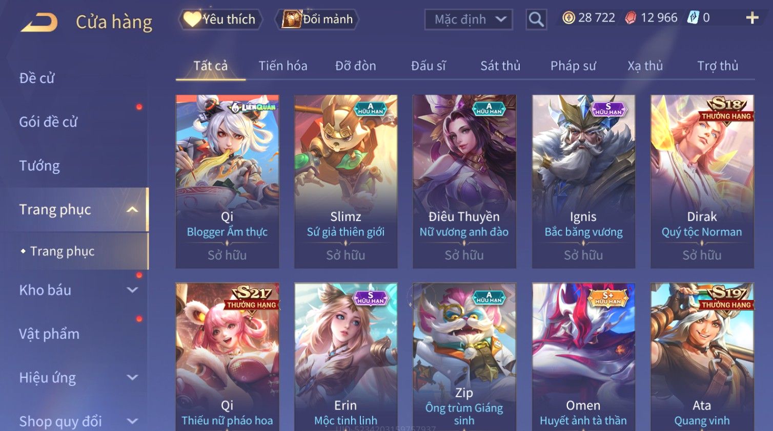
Task: Tap the red ruby currency icon
Action: pyautogui.click(x=630, y=18)
